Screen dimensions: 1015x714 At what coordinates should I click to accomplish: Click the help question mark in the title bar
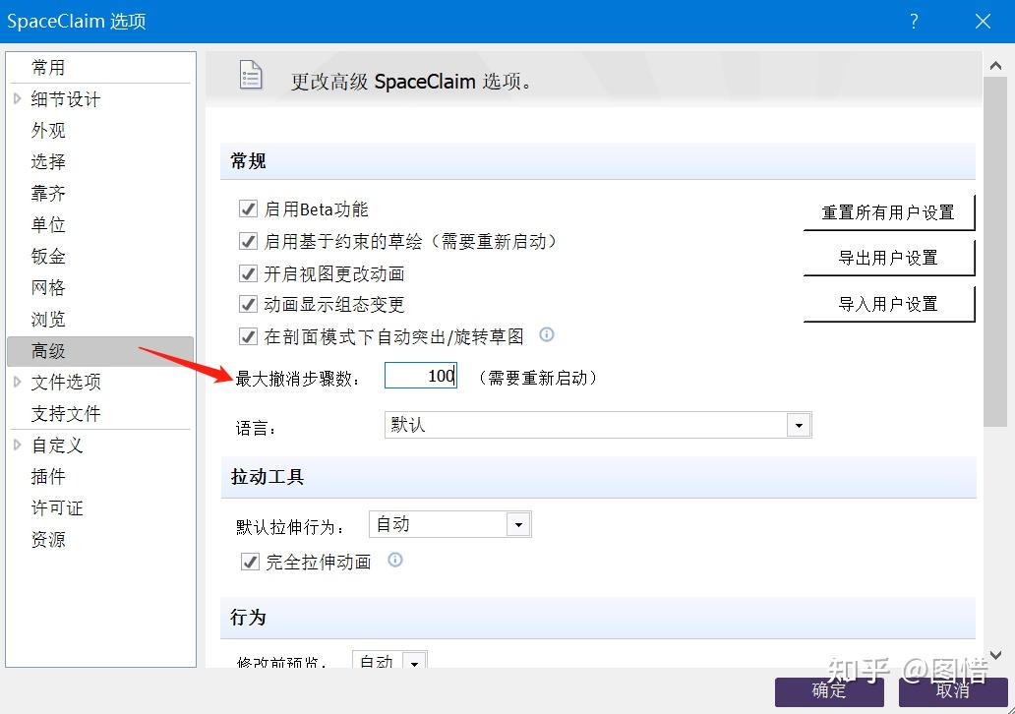pyautogui.click(x=913, y=21)
